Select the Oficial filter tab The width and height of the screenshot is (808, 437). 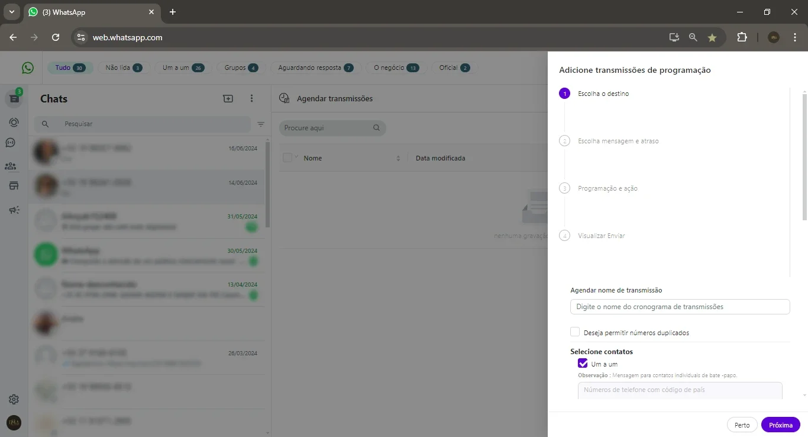click(x=454, y=68)
